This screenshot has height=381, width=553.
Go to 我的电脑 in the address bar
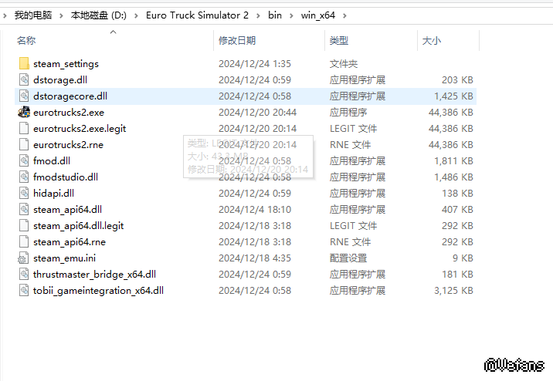[33, 15]
